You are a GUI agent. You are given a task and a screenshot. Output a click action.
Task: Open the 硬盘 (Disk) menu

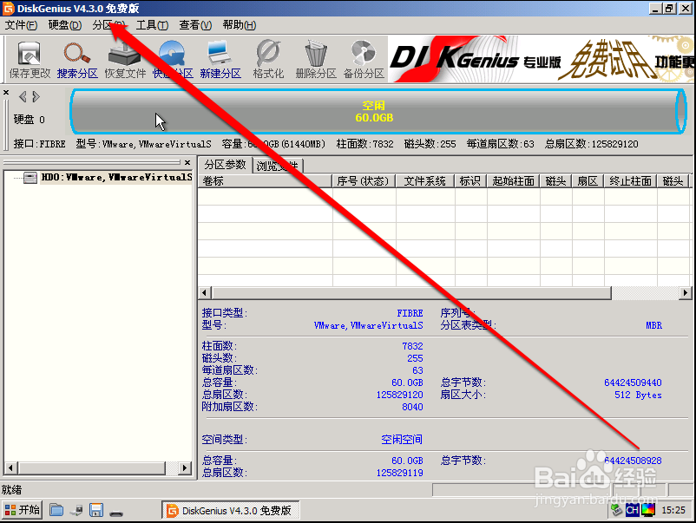pyautogui.click(x=62, y=24)
